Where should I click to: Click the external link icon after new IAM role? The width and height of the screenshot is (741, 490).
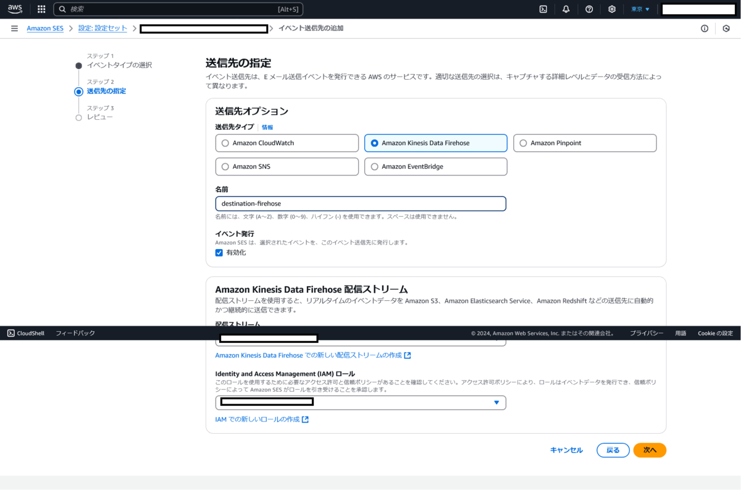click(x=305, y=420)
